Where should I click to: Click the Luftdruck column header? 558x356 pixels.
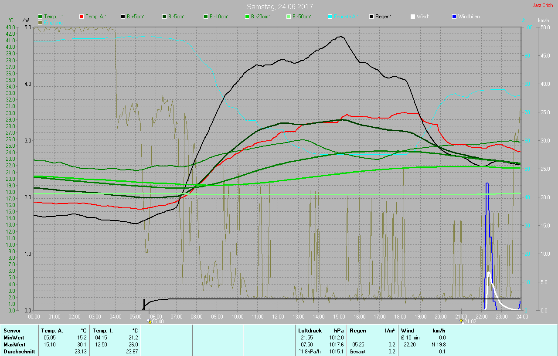point(310,331)
